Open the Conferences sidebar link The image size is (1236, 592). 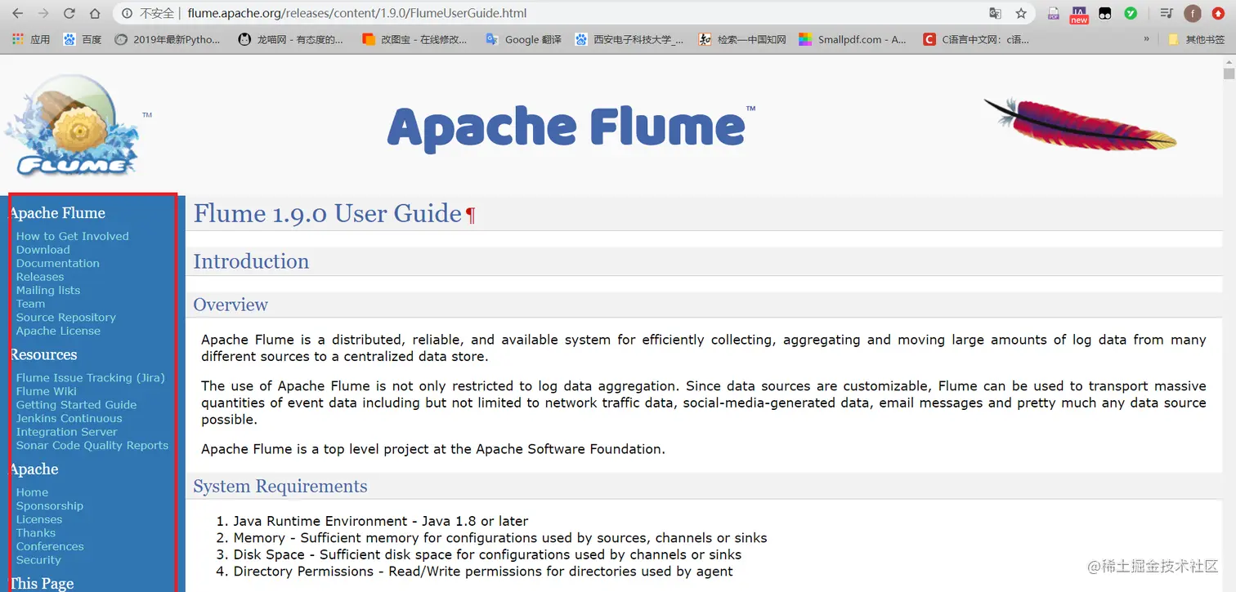coord(50,546)
